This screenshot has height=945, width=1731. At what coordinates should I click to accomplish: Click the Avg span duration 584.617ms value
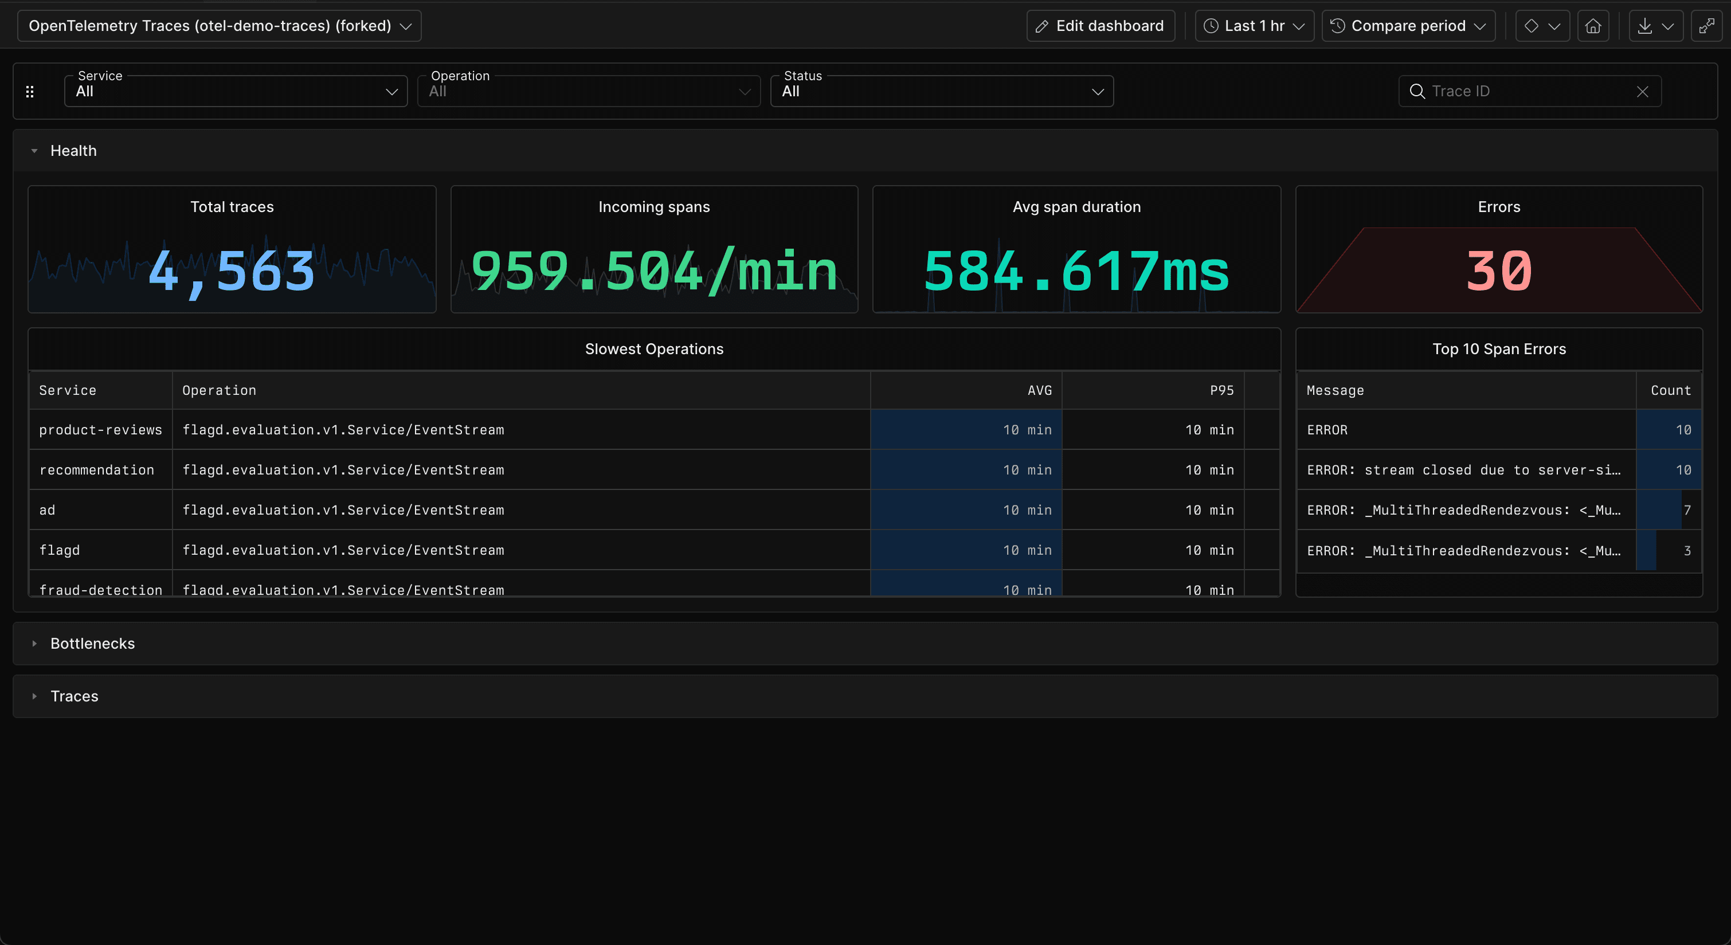coord(1076,271)
